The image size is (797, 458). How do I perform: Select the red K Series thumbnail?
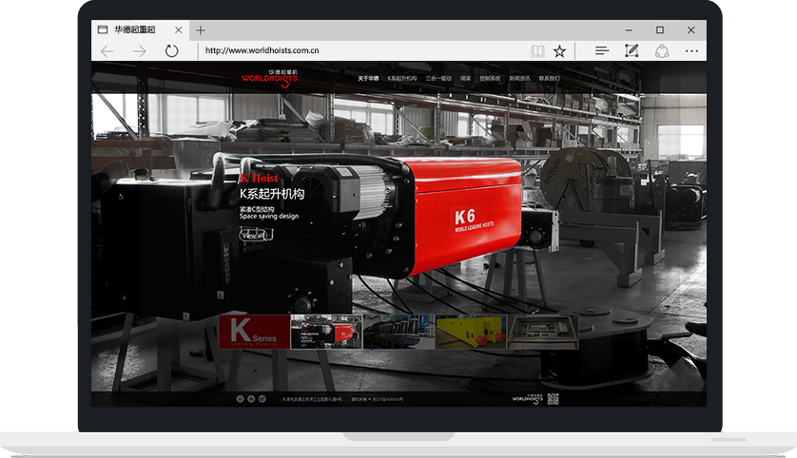pos(253,332)
